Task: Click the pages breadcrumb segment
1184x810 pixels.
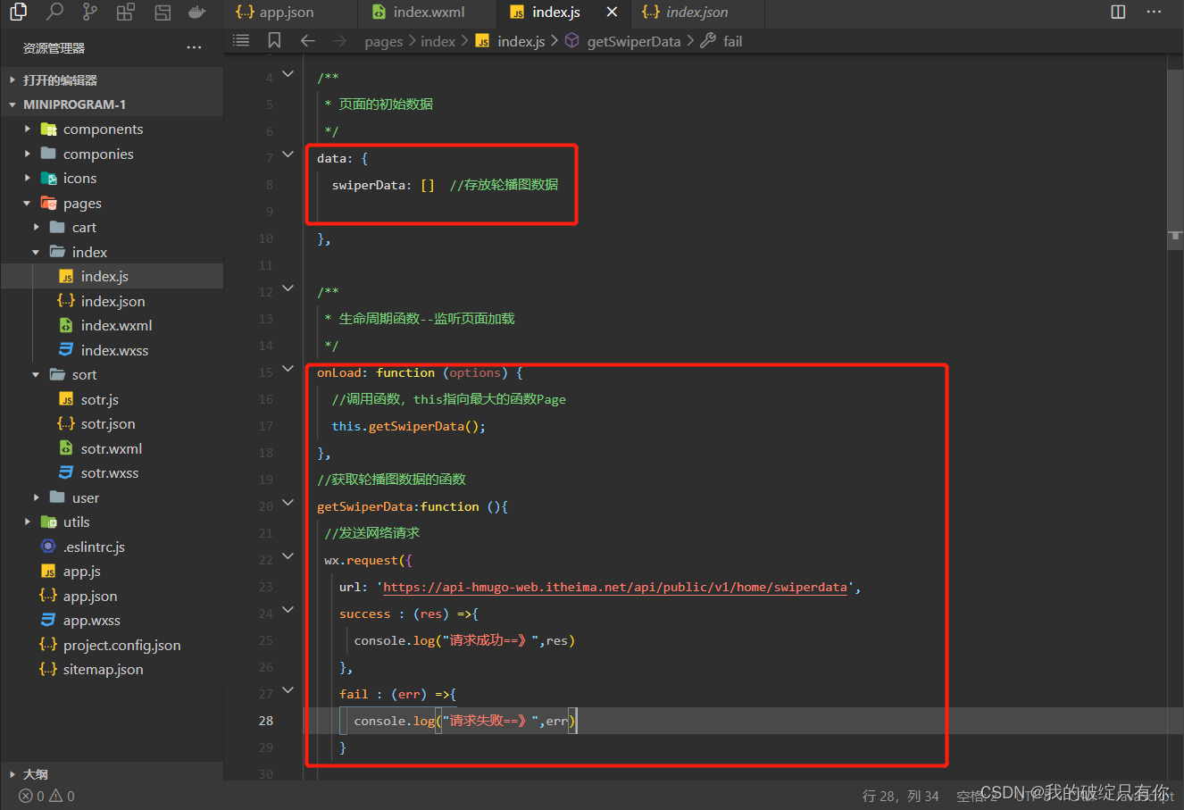Action: click(384, 41)
